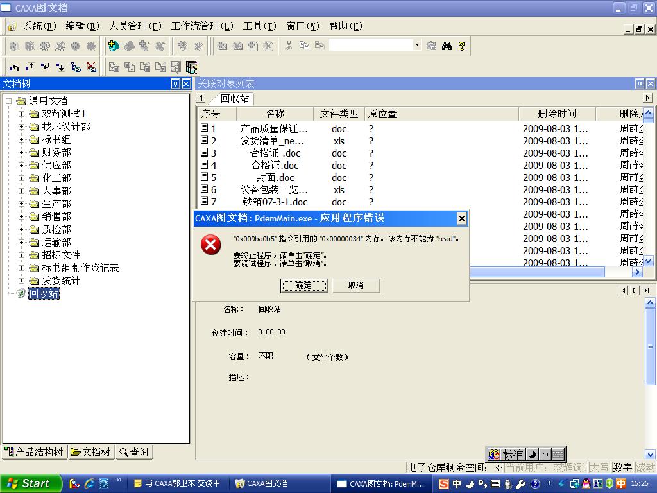
Task: Expand the 销售部 folder node
Action: 21,217
